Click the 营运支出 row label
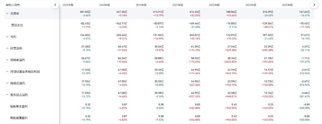Screen dimensions: 322x124 click(x=17, y=25)
